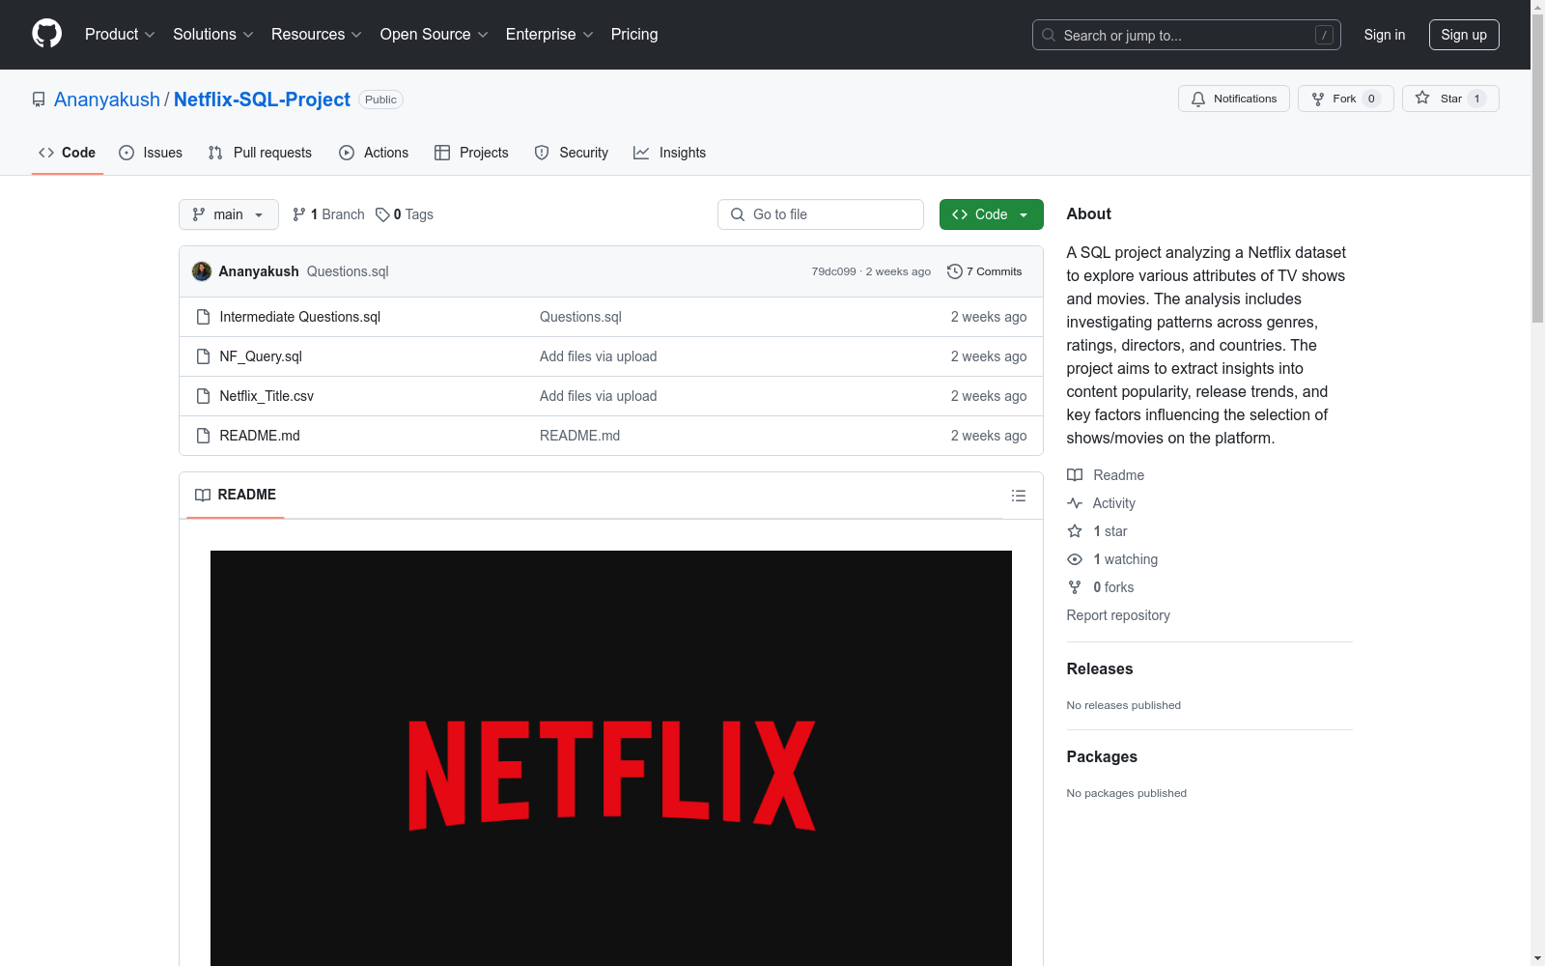Click Sign in
Image resolution: width=1545 pixels, height=966 pixels.
click(1385, 35)
